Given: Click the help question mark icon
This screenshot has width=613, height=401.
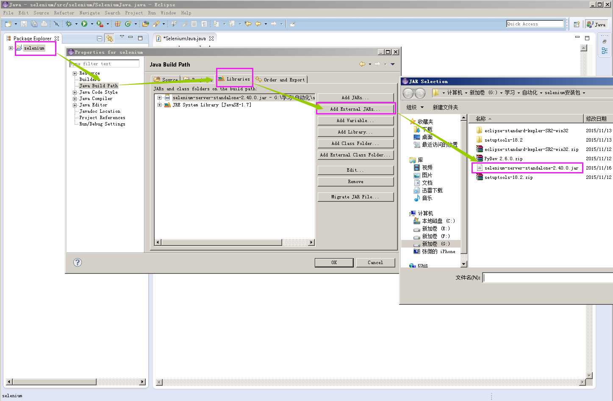Looking at the screenshot, I should (78, 262).
